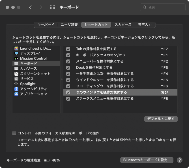Toggle ウインドウのツー…を操作対象にする checkbox

pos(68,80)
